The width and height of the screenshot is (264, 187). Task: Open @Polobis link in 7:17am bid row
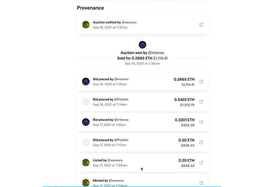tap(121, 140)
